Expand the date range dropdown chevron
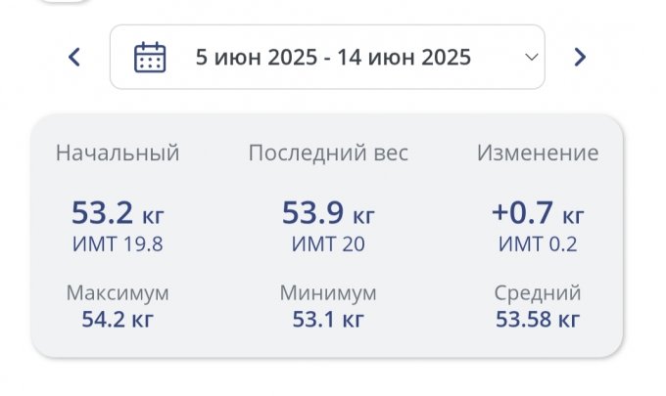Screen dimensions: 666x396 pos(531,57)
